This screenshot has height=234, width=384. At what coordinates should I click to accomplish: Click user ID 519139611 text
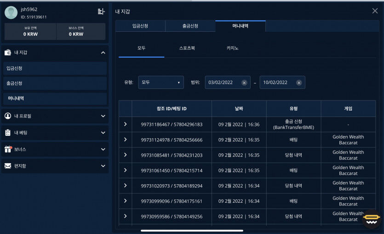34,17
